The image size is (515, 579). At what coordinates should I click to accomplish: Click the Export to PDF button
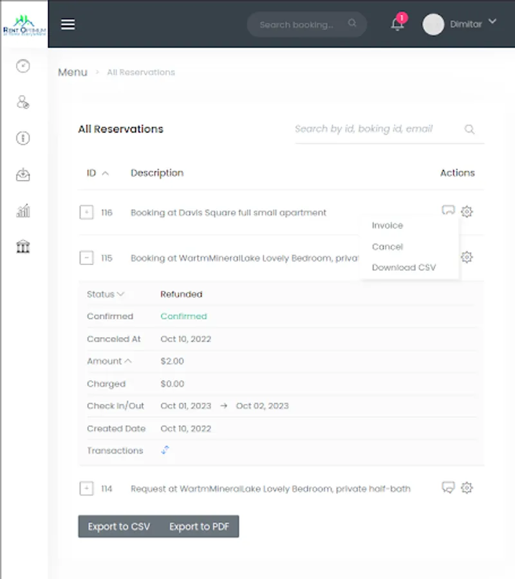click(200, 526)
